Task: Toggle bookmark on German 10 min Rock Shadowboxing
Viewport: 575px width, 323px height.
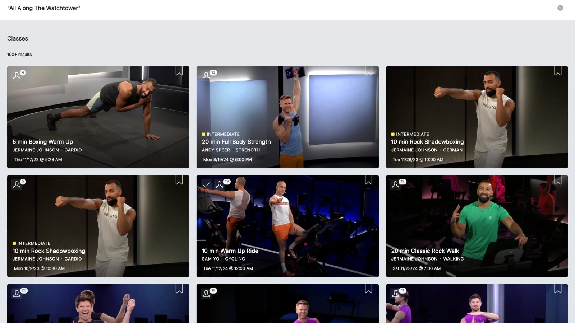Action: (557, 71)
